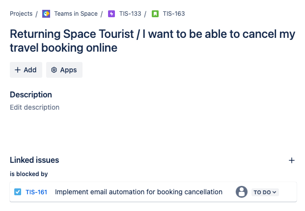Click the hexagon icon in Apps button
This screenshot has width=305, height=211.
(x=54, y=70)
